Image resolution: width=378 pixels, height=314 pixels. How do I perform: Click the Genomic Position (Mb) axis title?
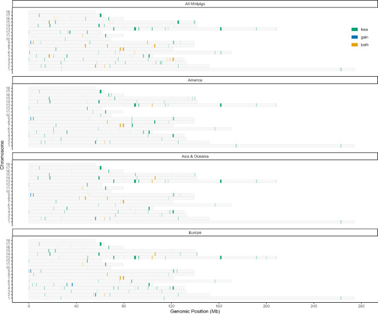pyautogui.click(x=195, y=311)
